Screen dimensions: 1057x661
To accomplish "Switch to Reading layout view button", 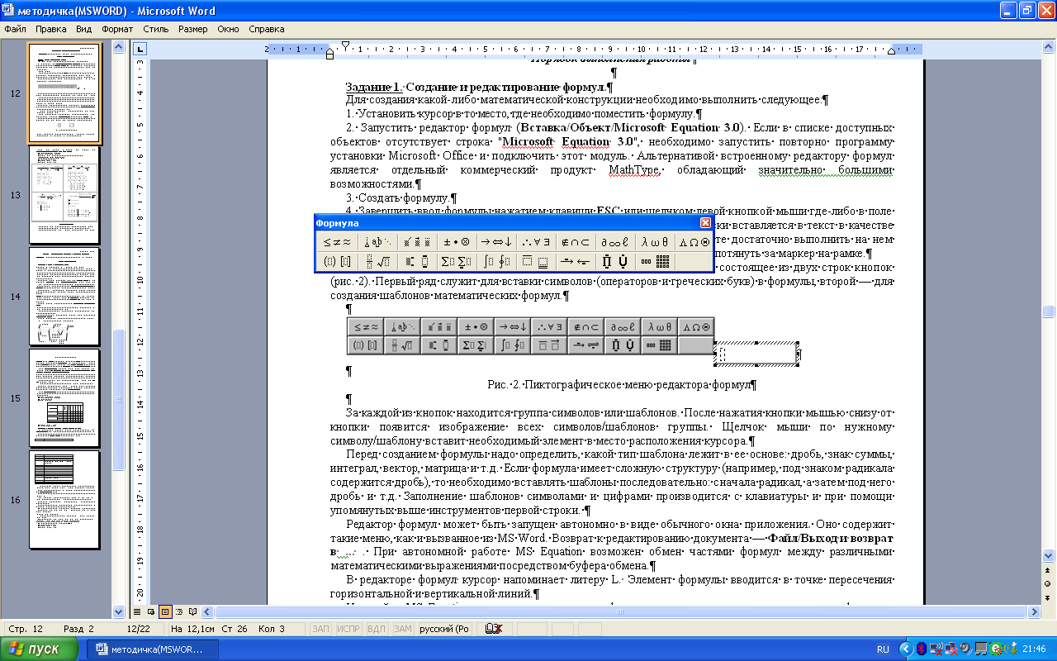I will coord(192,612).
